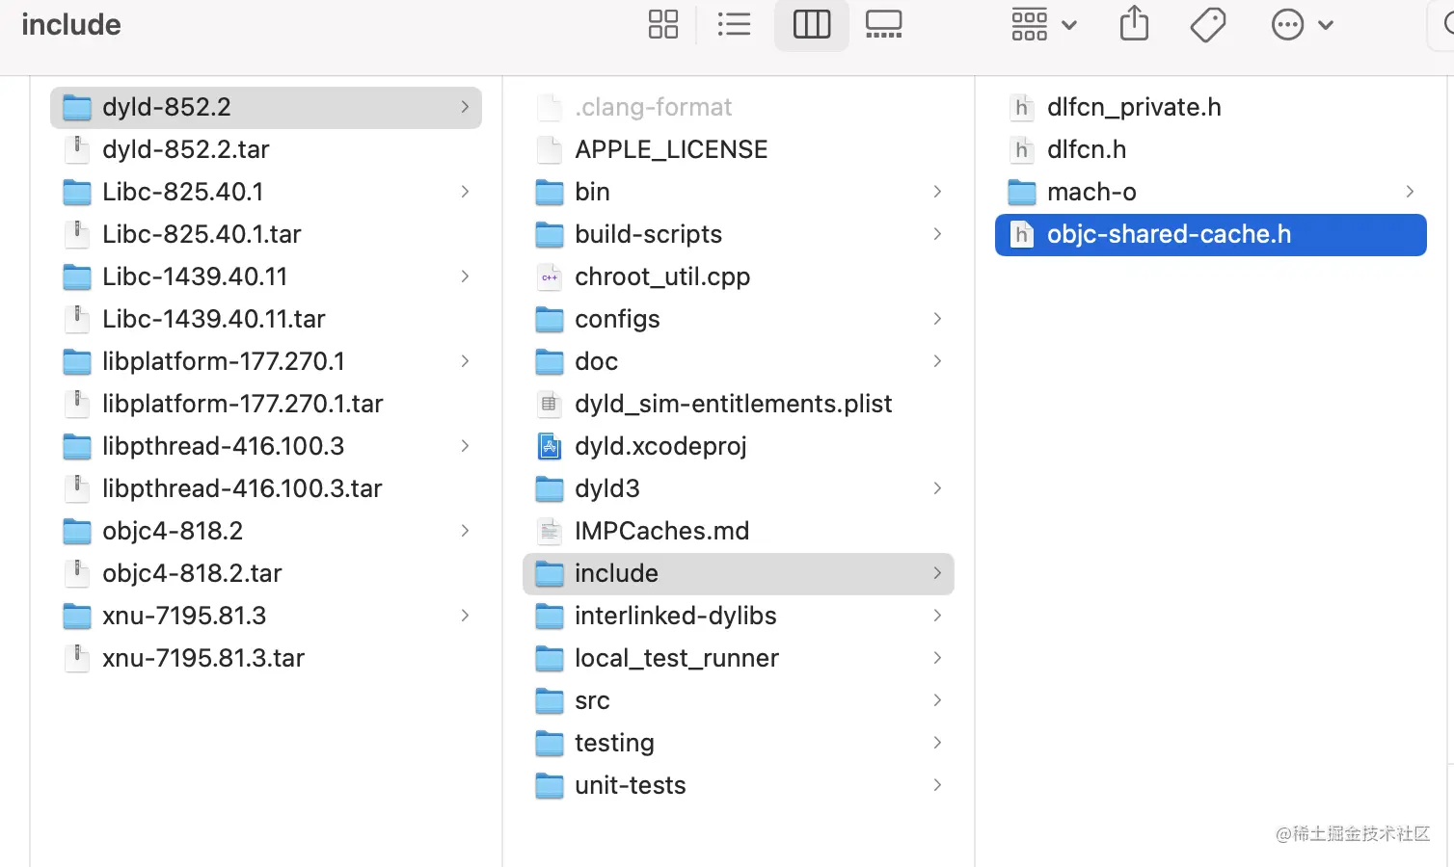This screenshot has width=1454, height=867.
Task: Click the dlfcn_private.h header file icon
Action: coord(1022,107)
